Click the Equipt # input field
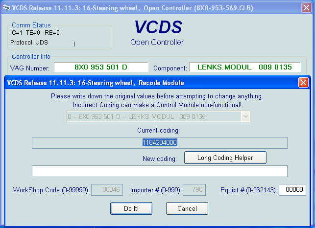 pyautogui.click(x=292, y=190)
